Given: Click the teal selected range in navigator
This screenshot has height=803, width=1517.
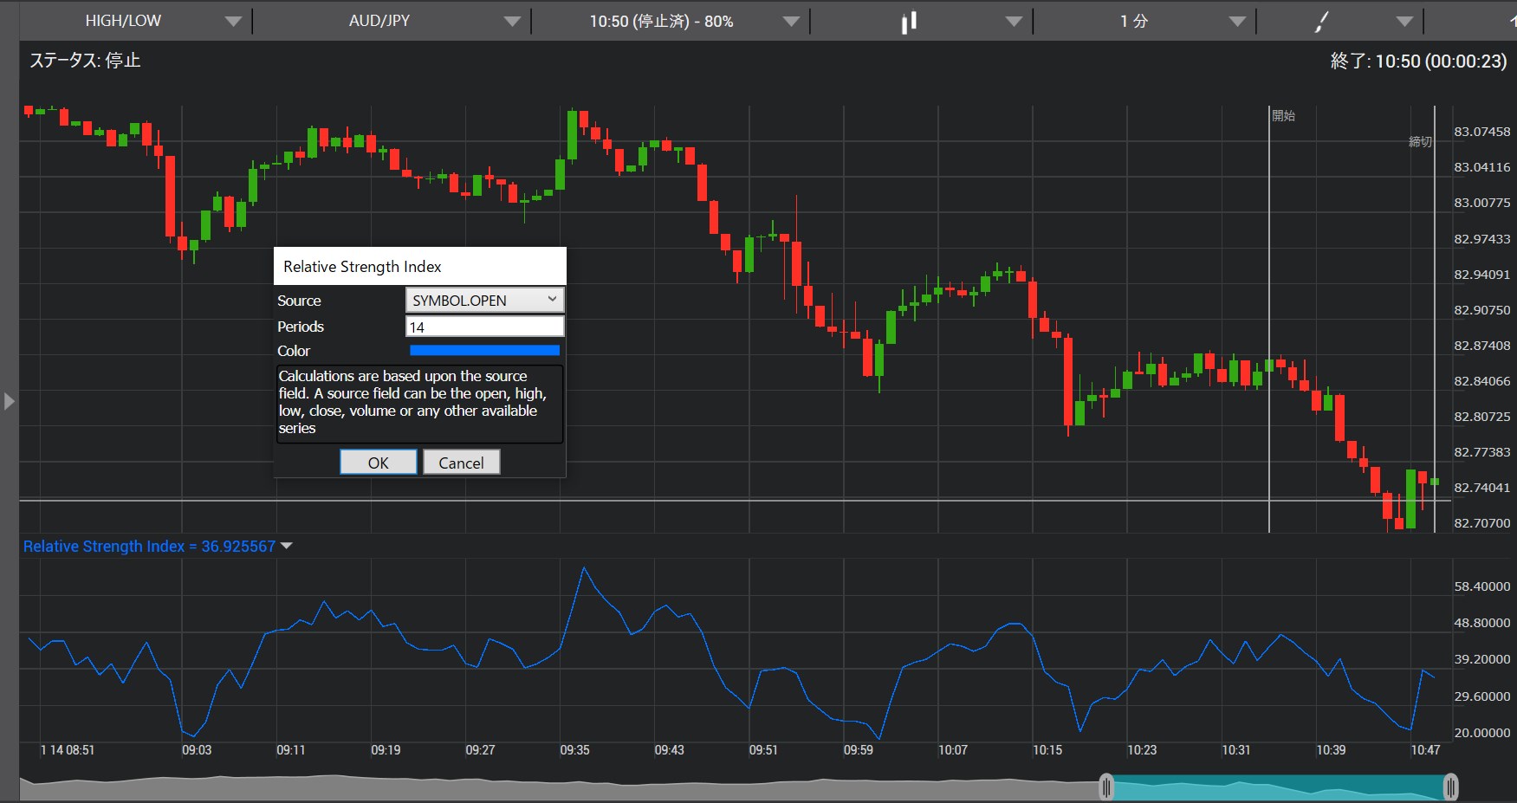Looking at the screenshot, I should [1278, 787].
